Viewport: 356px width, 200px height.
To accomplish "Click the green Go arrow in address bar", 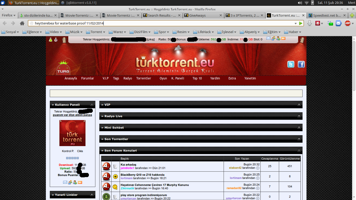I will 301,23.
